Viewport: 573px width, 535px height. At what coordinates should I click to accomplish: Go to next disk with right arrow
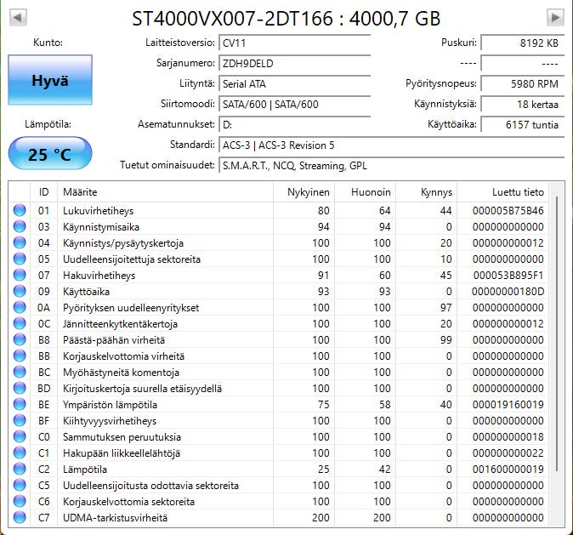coord(555,17)
